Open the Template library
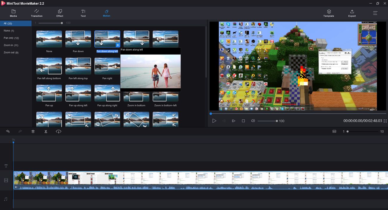This screenshot has width=388, height=210. 329,13
